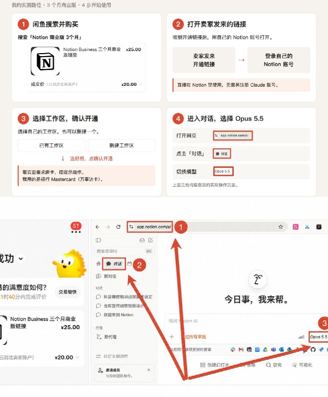
Task: Click the 新建工作区 option
Action: [x=122, y=145]
